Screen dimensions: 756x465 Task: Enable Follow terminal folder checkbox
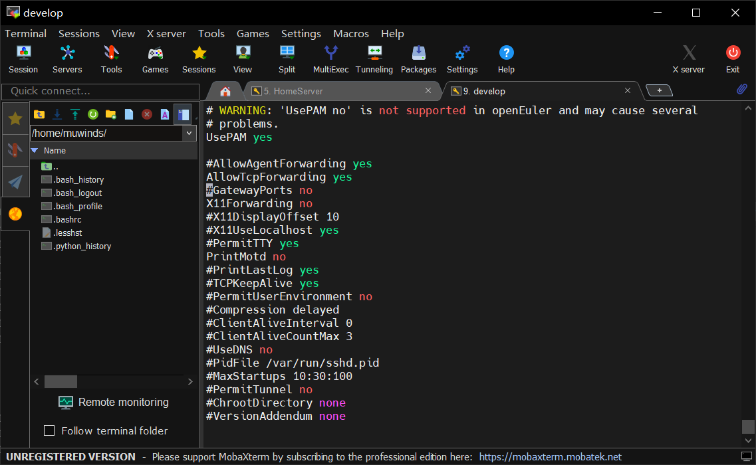49,430
